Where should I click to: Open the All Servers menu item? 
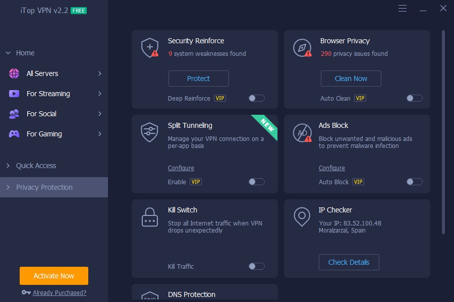(x=54, y=73)
